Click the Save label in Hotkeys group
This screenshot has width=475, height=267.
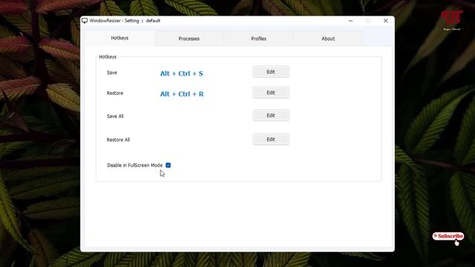tap(112, 73)
